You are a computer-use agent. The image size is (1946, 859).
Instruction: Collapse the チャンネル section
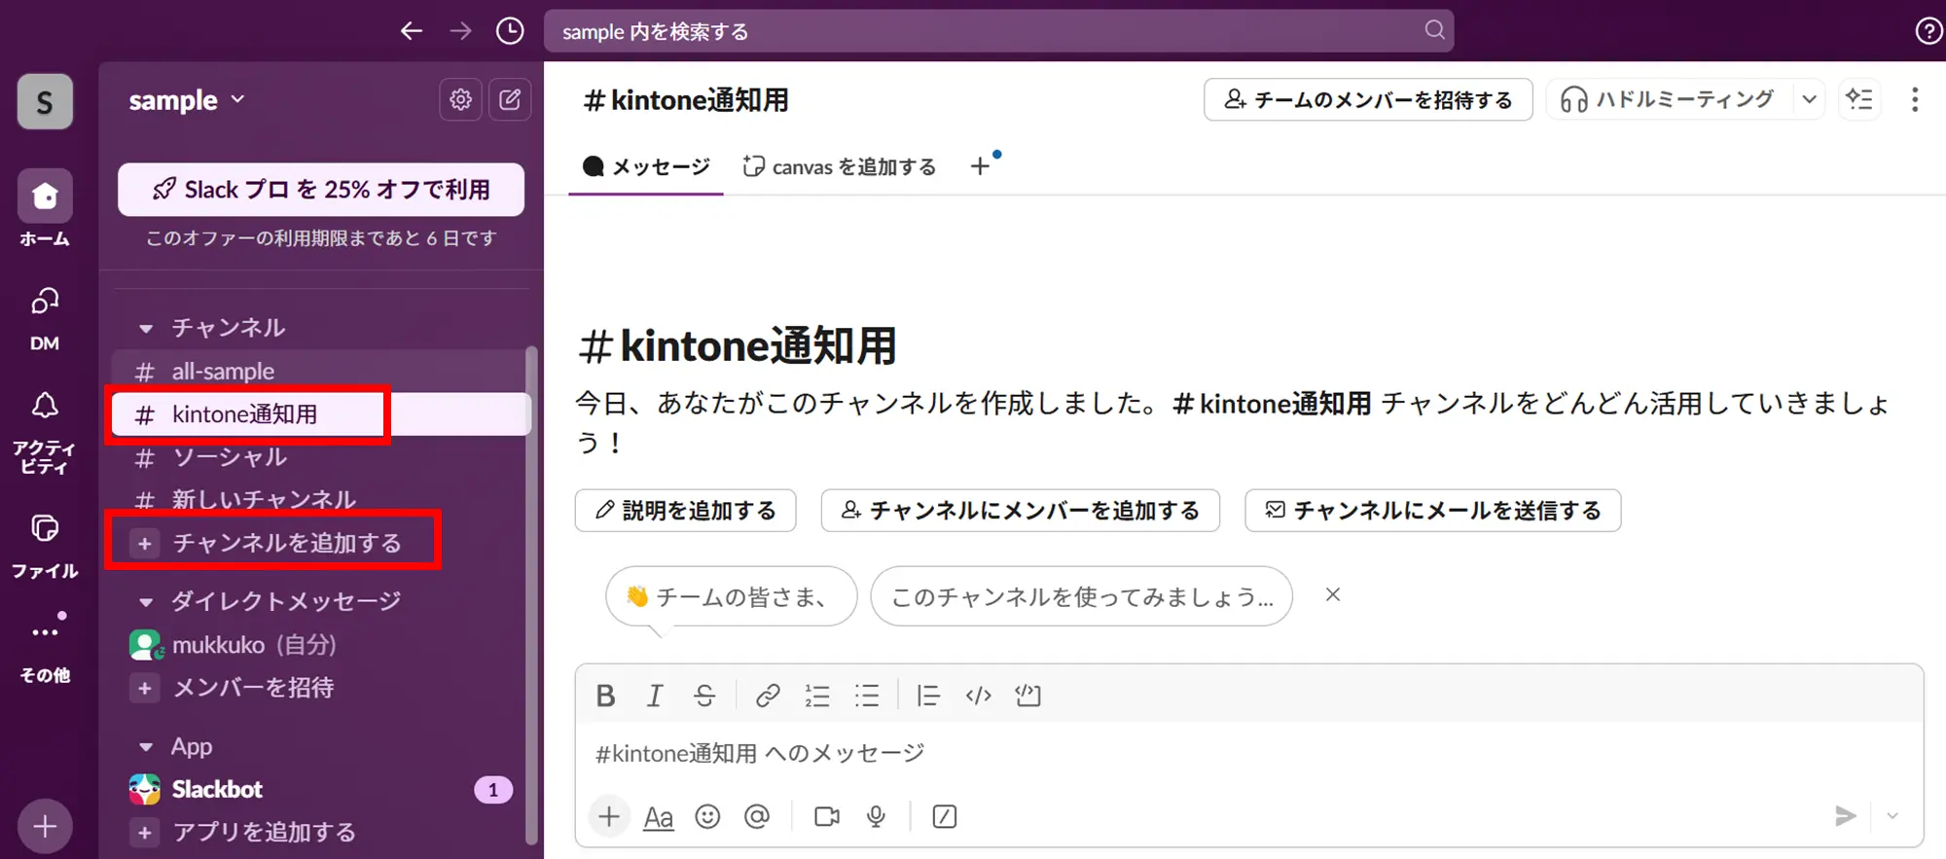tap(146, 329)
